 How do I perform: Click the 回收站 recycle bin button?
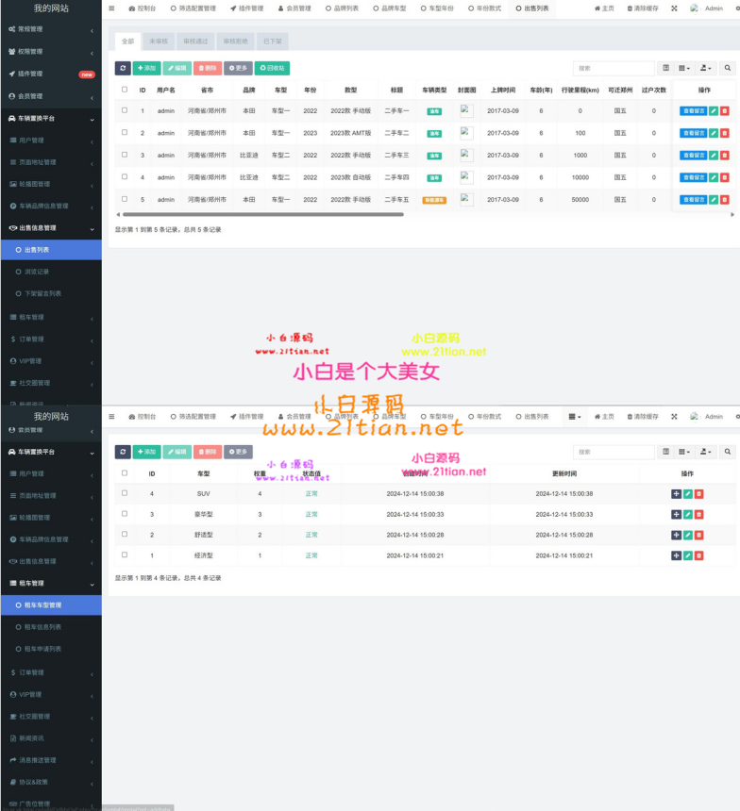tap(272, 68)
